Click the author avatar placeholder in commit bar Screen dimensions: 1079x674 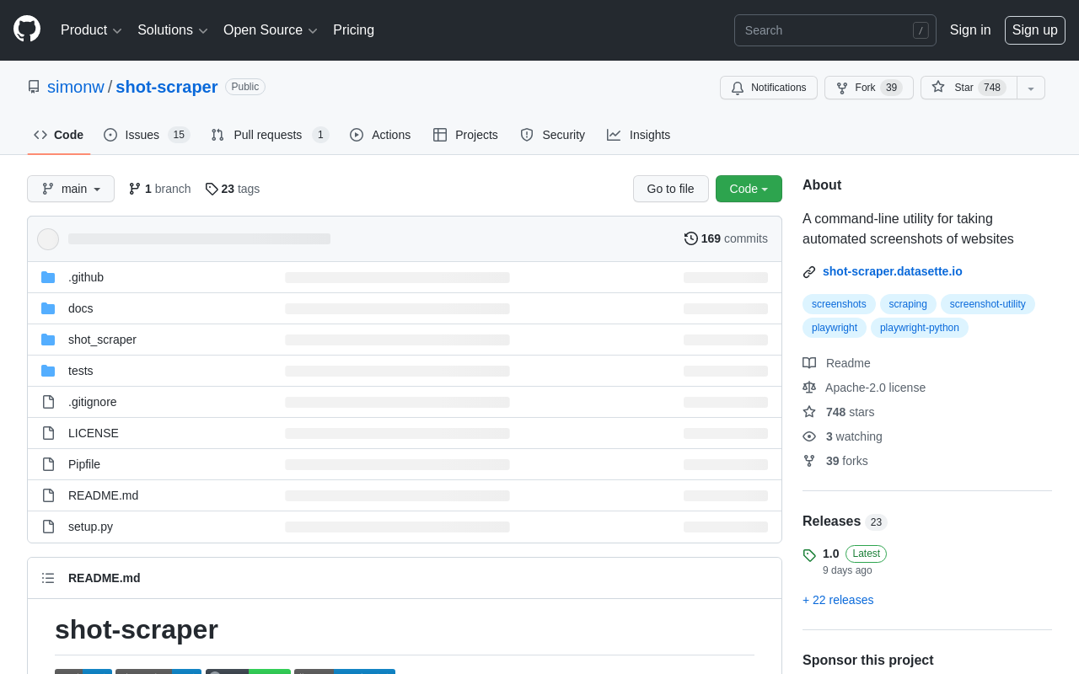coord(48,239)
